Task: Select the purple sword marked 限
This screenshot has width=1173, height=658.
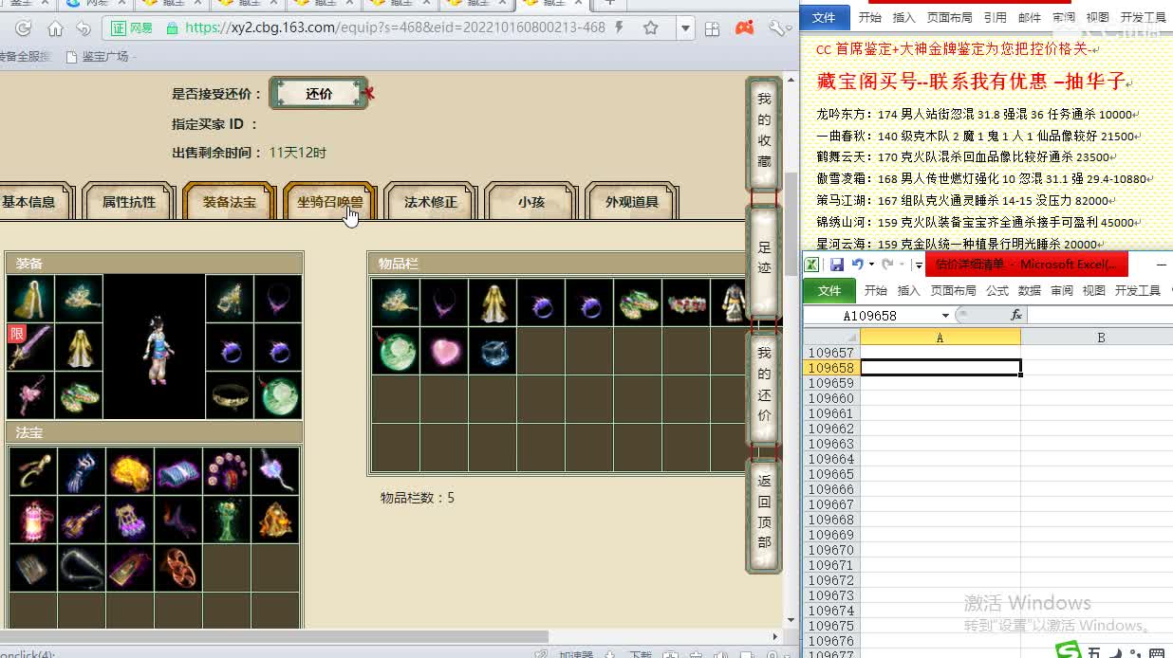Action: point(31,347)
